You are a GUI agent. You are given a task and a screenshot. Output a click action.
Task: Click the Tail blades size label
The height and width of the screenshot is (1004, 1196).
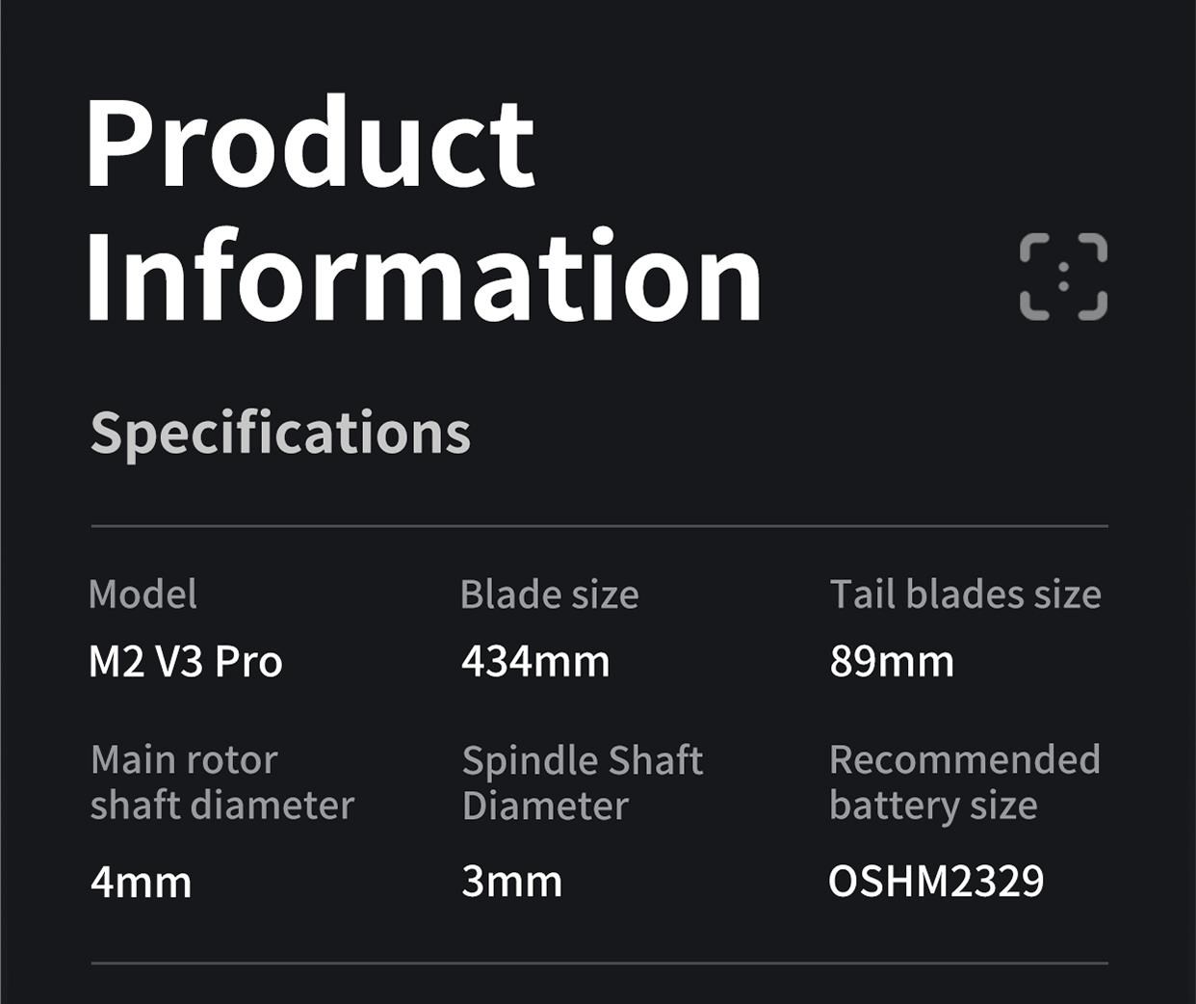[x=965, y=594]
